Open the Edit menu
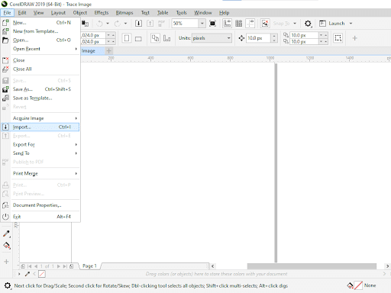391x293 pixels. [x=22, y=13]
